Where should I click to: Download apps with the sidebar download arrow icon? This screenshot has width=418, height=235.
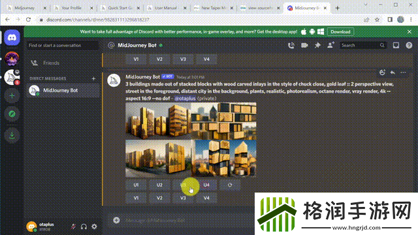[12, 135]
